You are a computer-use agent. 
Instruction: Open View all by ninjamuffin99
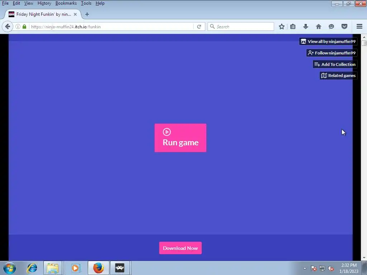click(x=328, y=42)
